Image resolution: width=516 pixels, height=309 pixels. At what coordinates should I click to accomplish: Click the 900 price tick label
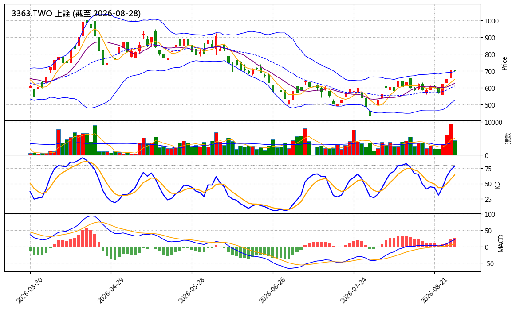490,38
